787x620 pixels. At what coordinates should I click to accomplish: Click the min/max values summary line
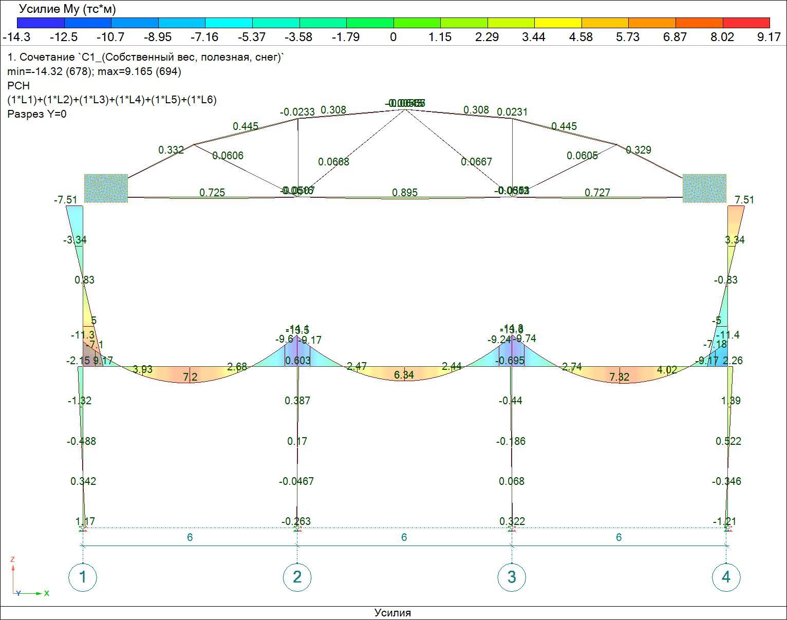point(94,71)
